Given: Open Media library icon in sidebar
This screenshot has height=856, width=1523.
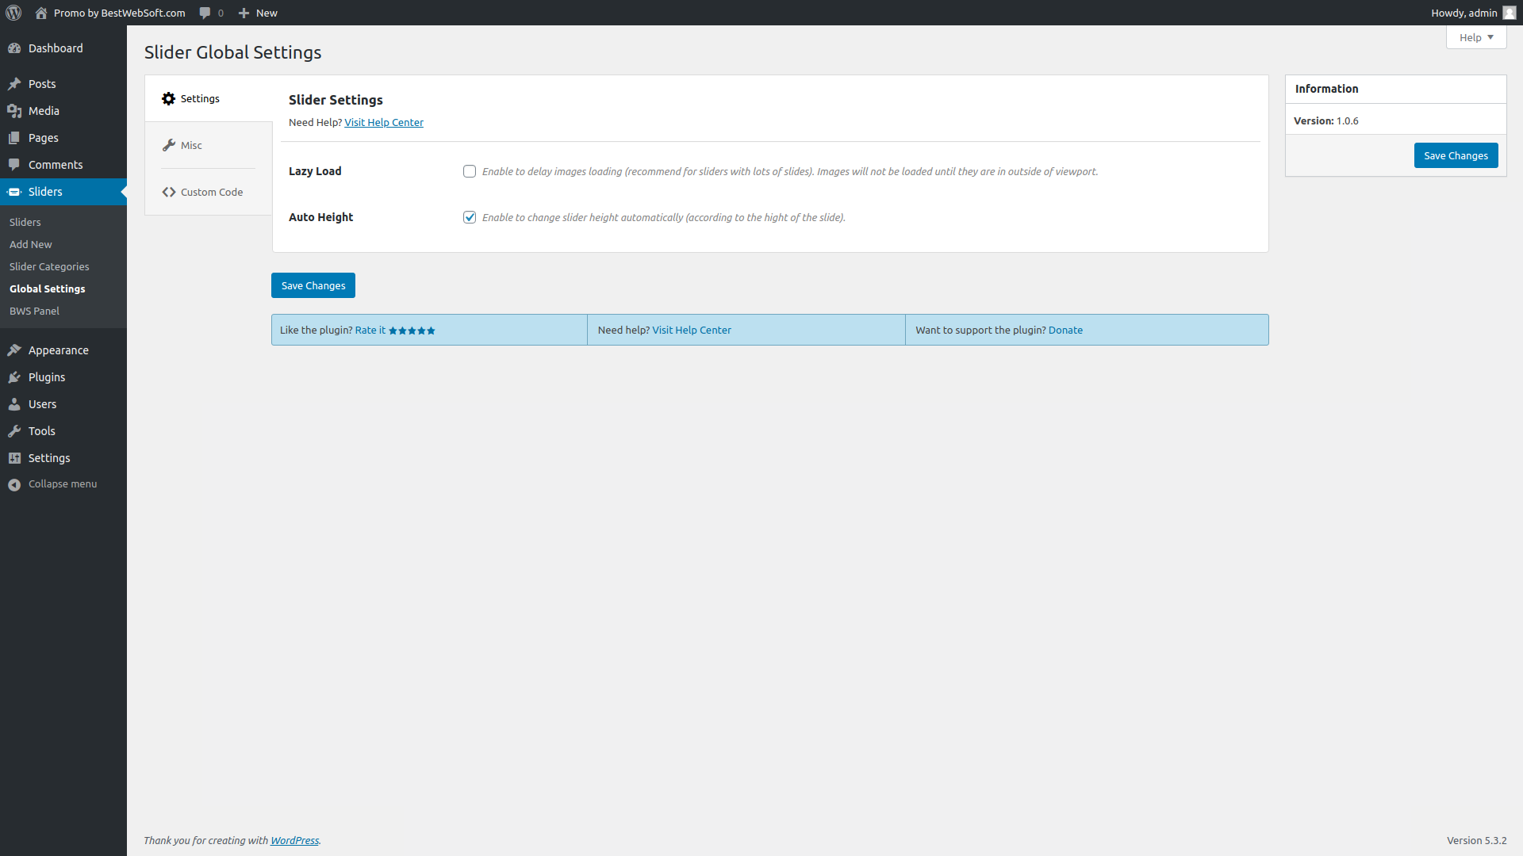Looking at the screenshot, I should [14, 111].
